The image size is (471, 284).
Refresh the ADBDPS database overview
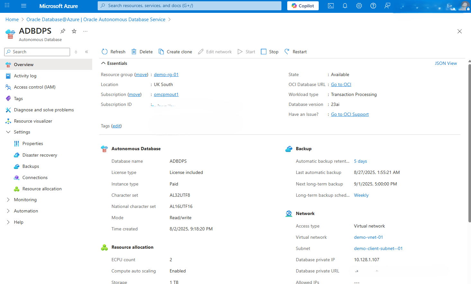pos(113,51)
